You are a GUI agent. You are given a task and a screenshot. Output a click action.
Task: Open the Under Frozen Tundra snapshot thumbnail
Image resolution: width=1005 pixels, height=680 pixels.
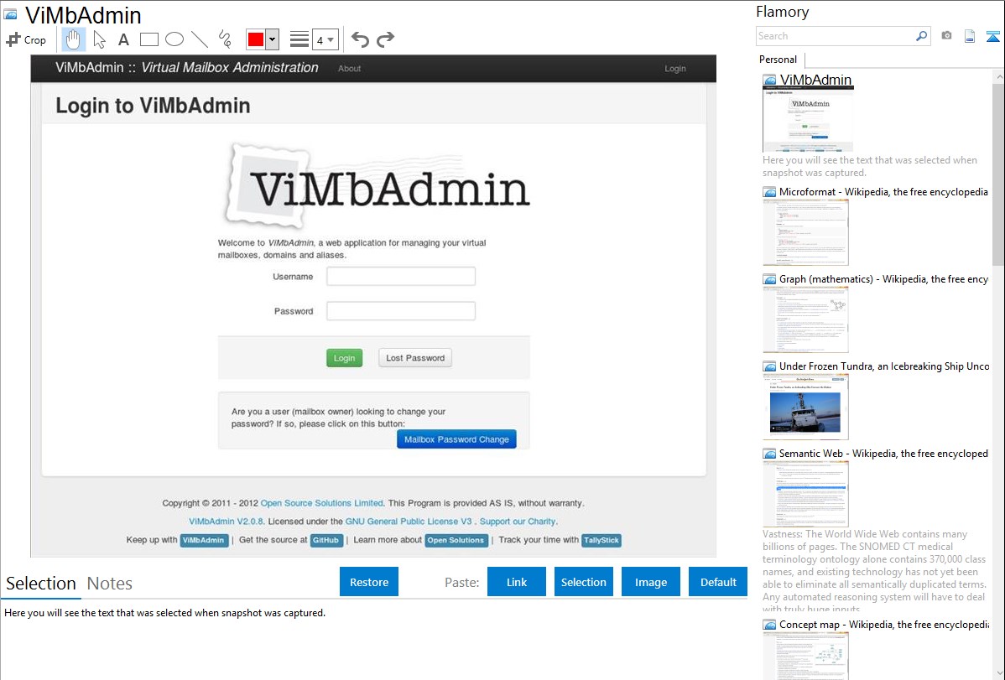coord(805,407)
